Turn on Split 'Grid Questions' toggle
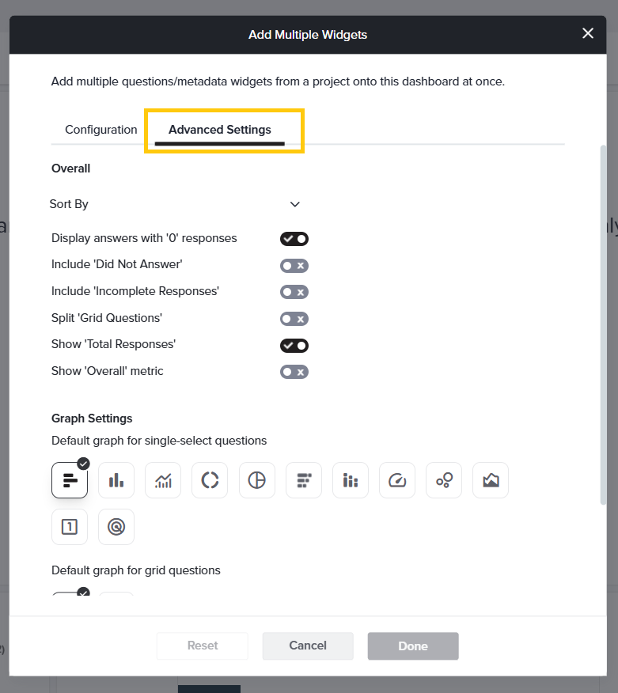Screen dimensions: 618x693 [294, 319]
